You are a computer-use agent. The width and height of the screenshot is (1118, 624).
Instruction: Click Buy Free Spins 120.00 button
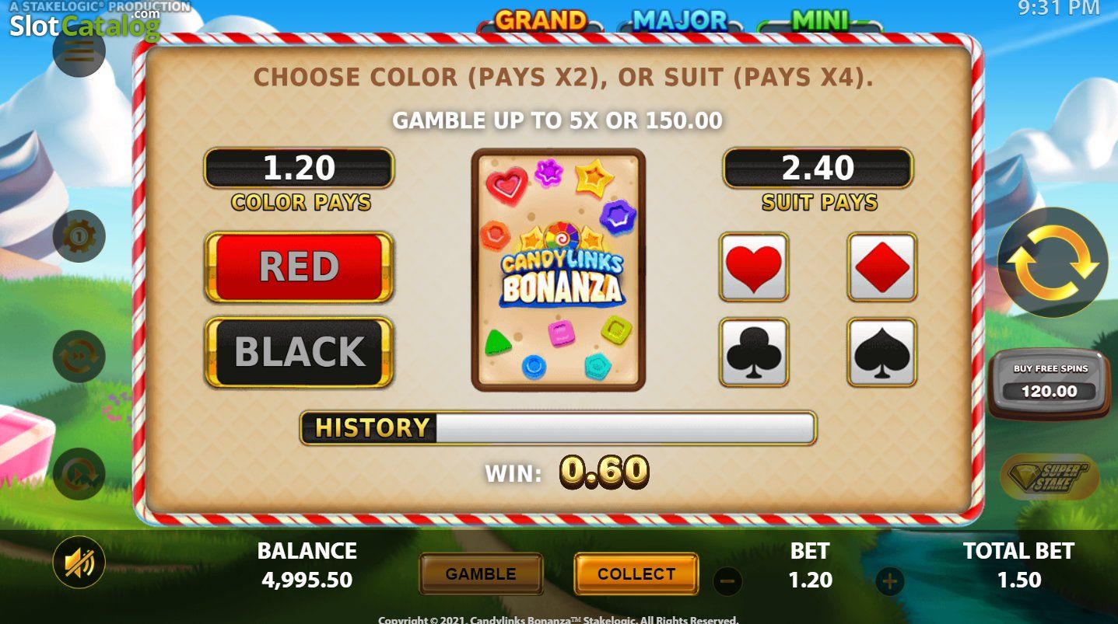click(1050, 384)
